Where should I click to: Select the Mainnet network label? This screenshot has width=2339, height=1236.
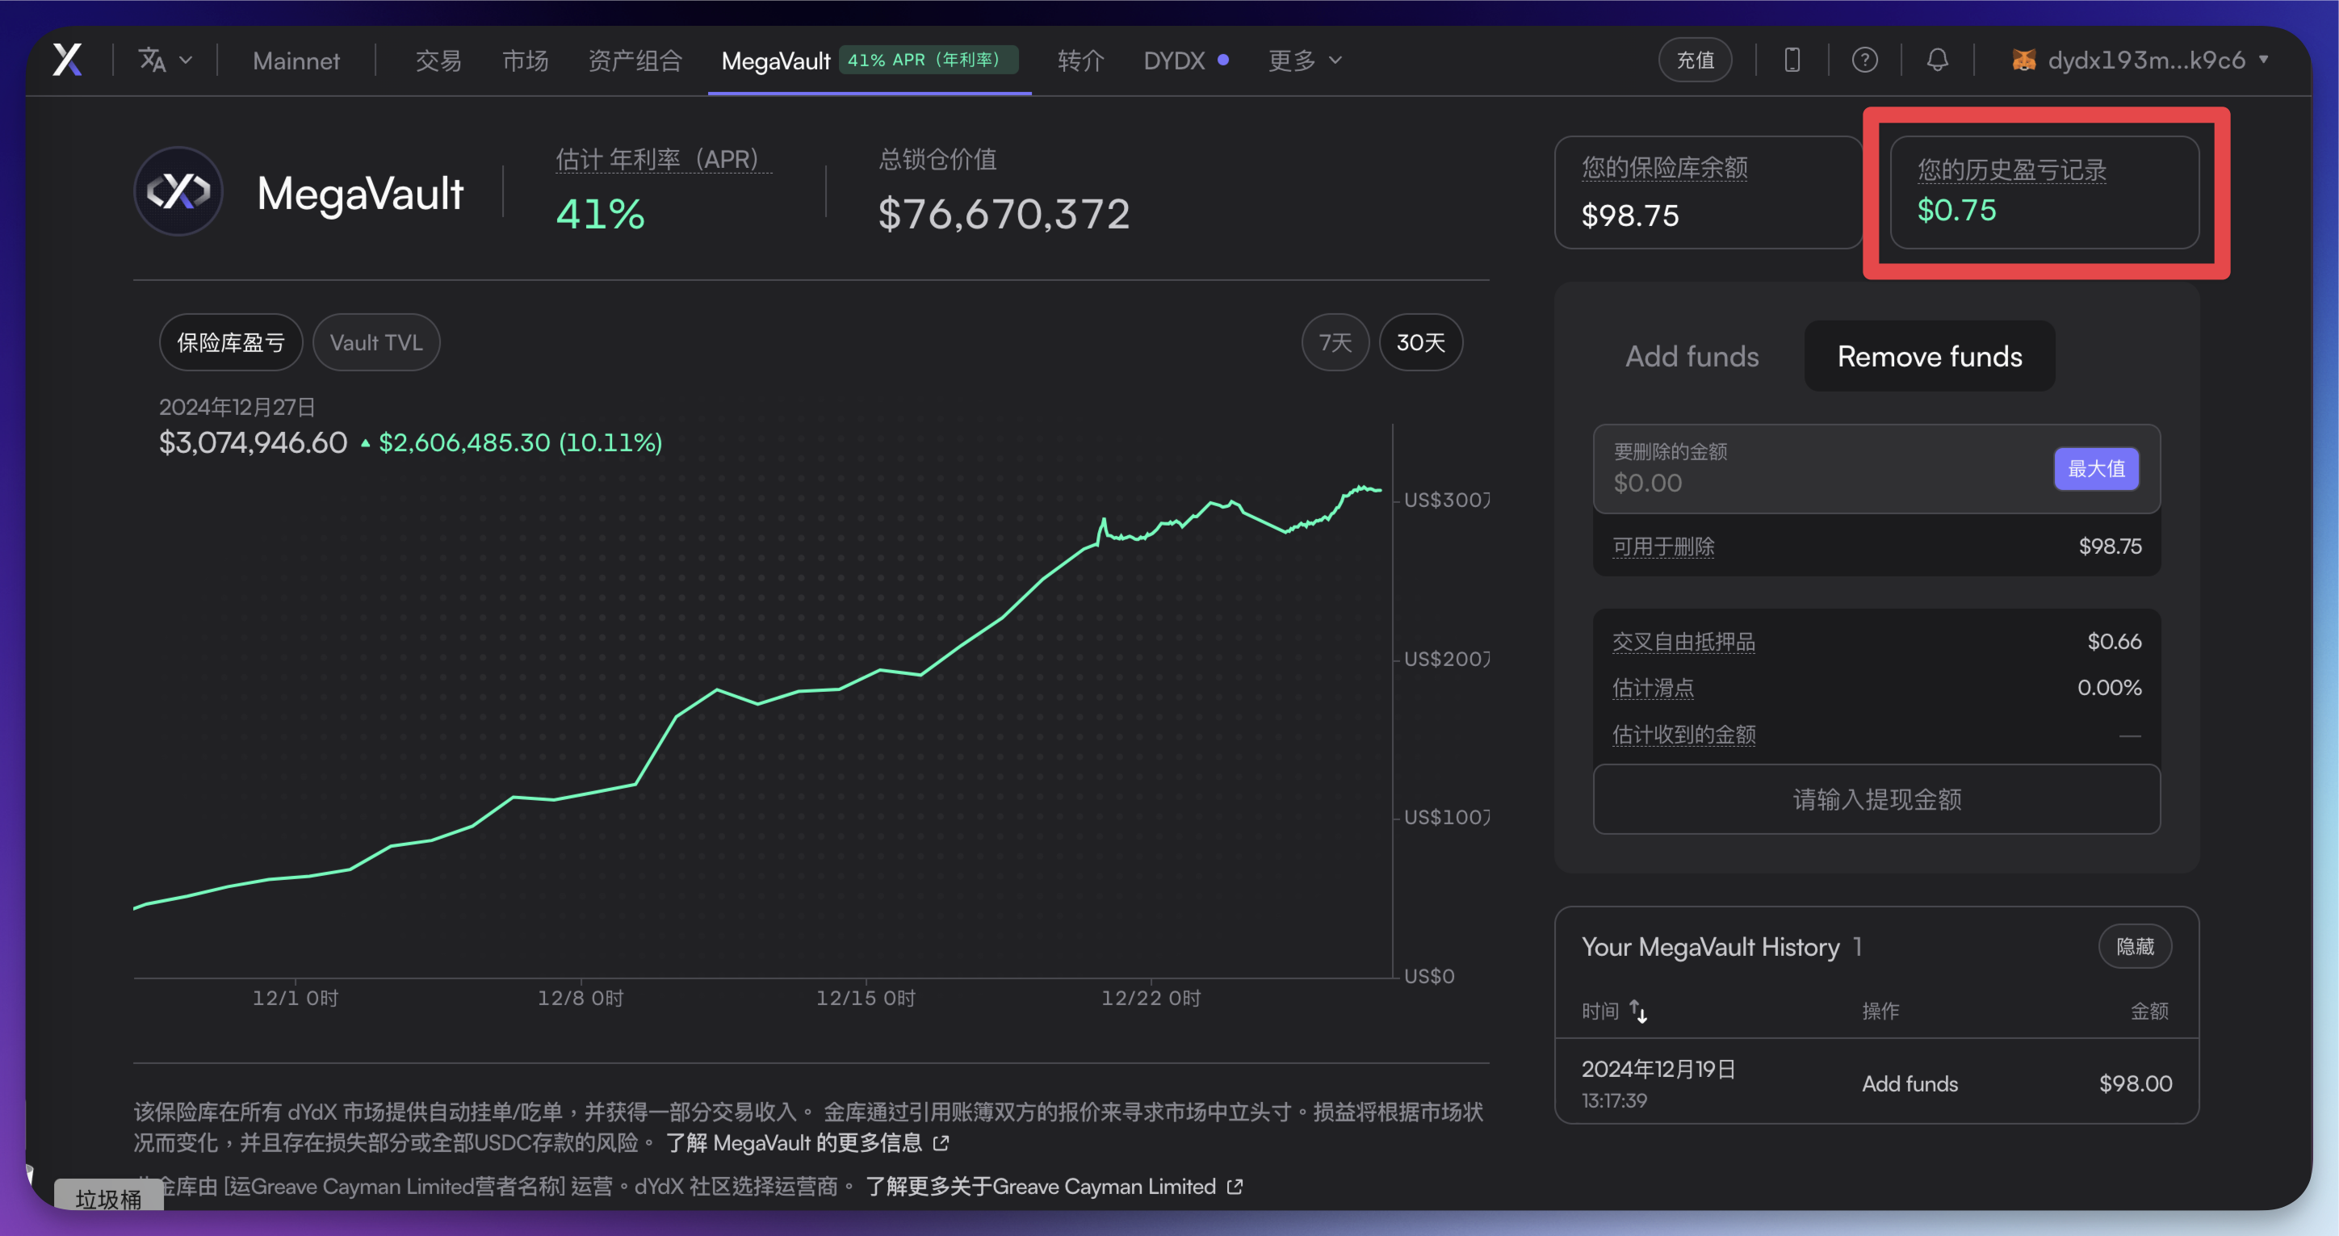click(296, 61)
